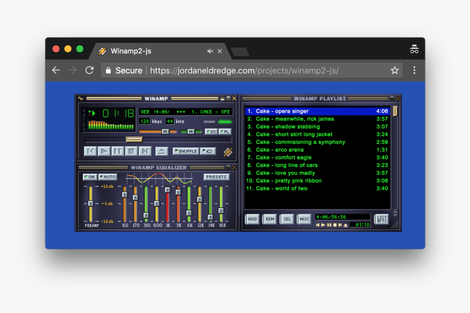Viewport: 470px width, 313px height.
Task: Click the playlist scroll arrows above the resize corner
Action: click(x=395, y=213)
